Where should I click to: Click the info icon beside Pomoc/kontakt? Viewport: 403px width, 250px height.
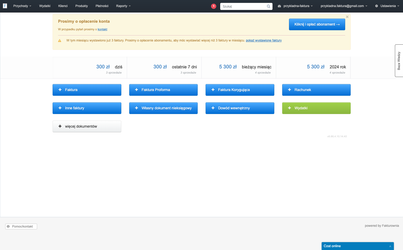[x=8, y=227]
